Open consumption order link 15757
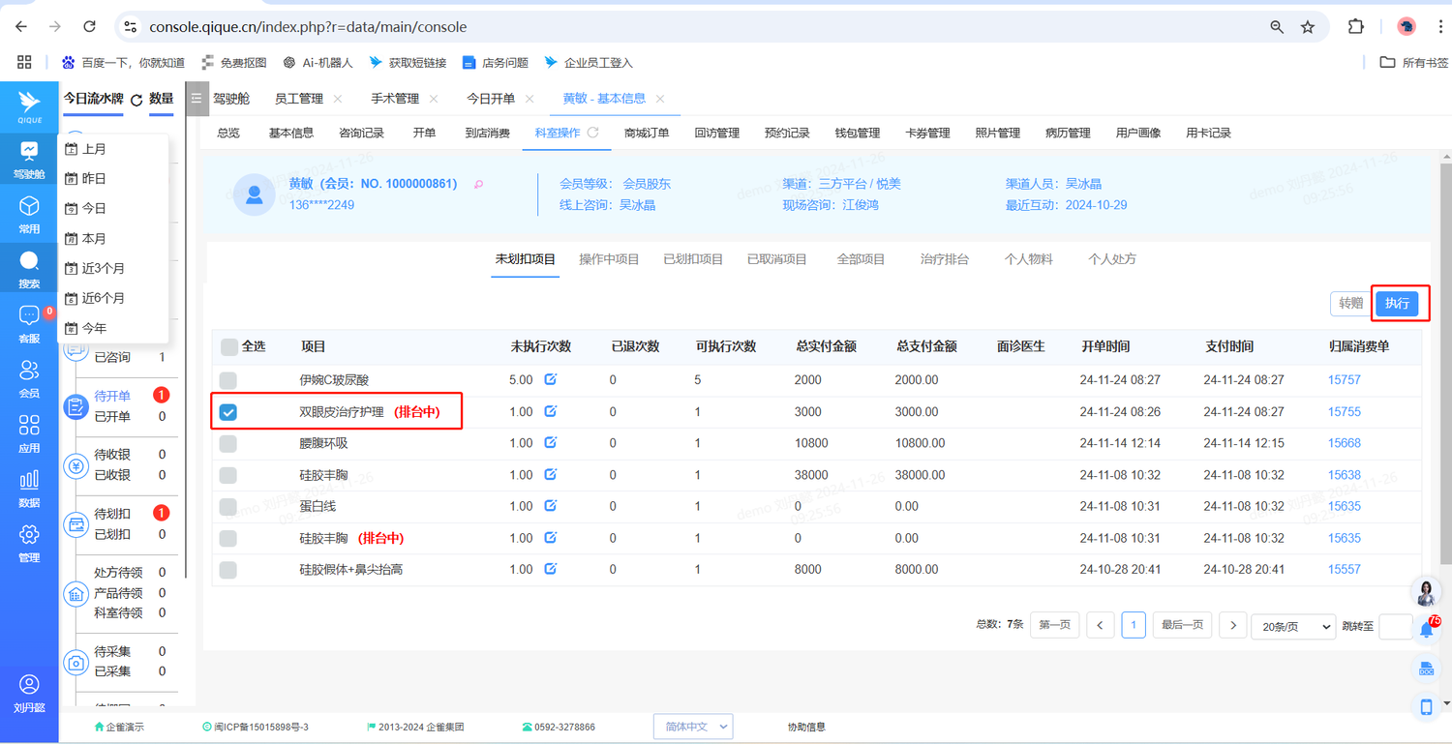1452x744 pixels. (1344, 380)
